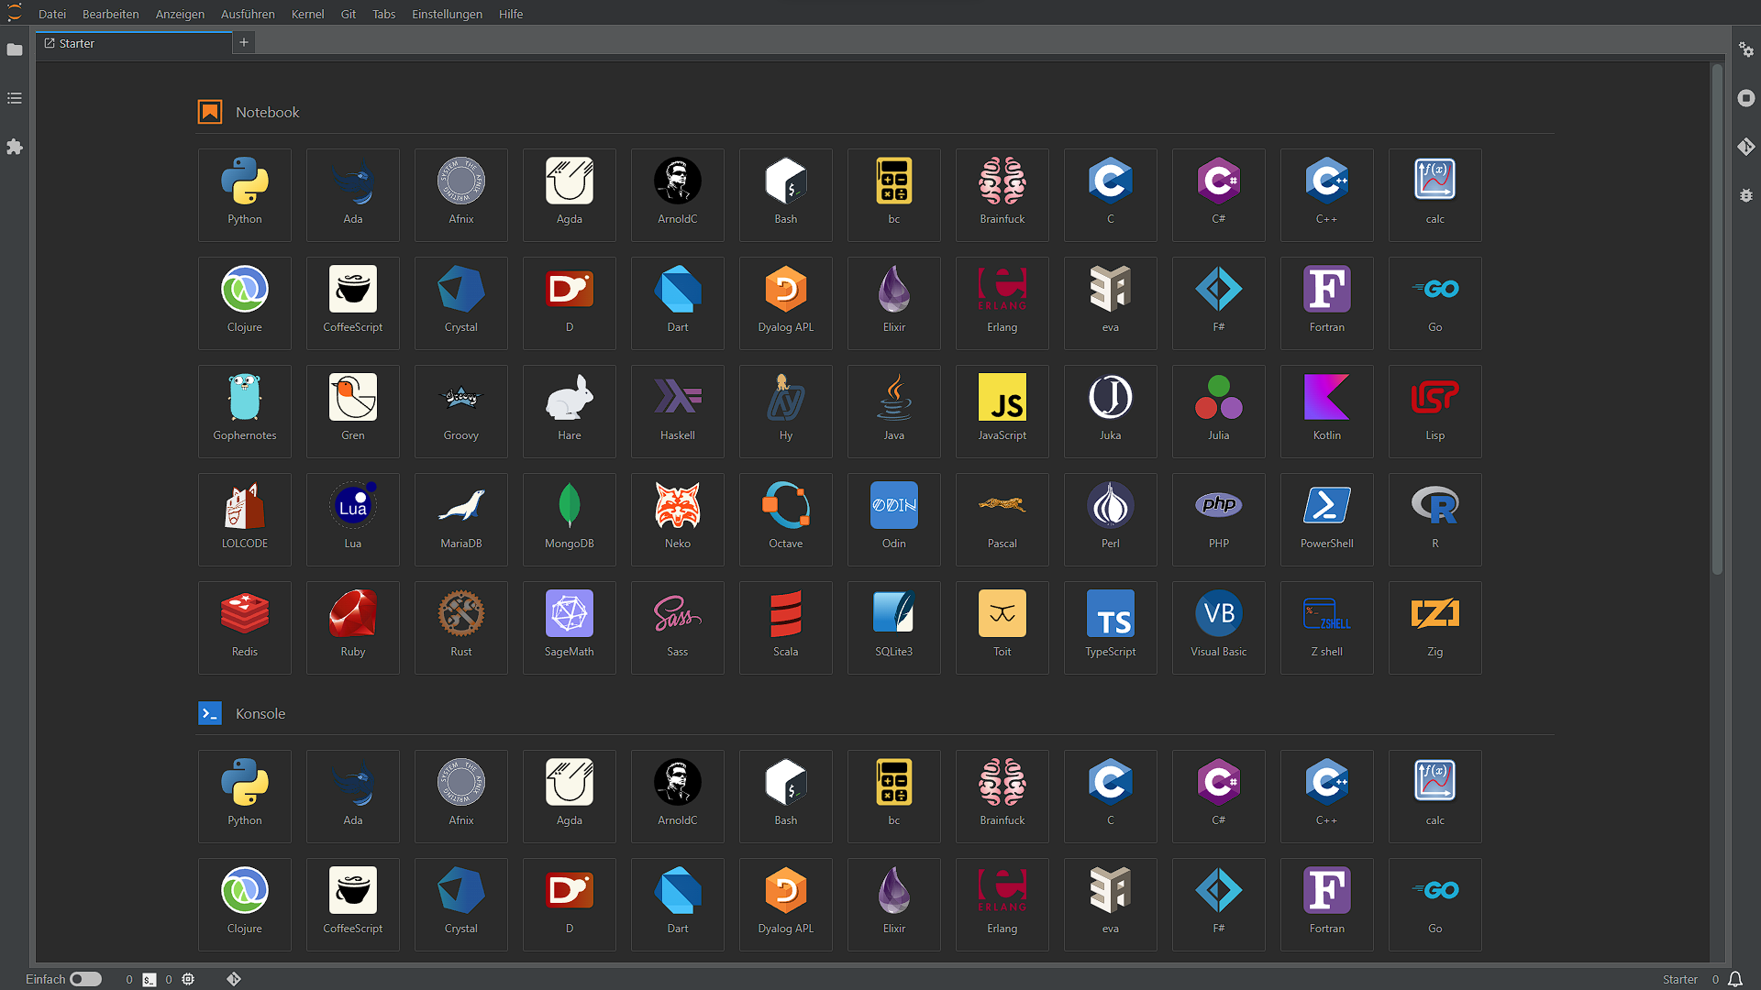Launch a Haskell notebook
1761x990 pixels.
click(x=677, y=411)
